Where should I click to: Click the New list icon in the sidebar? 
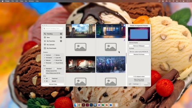pyautogui.click(x=45, y=37)
